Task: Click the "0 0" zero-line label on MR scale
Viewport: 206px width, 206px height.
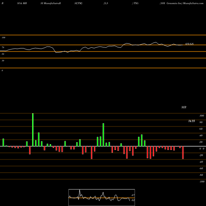Action: point(202,149)
